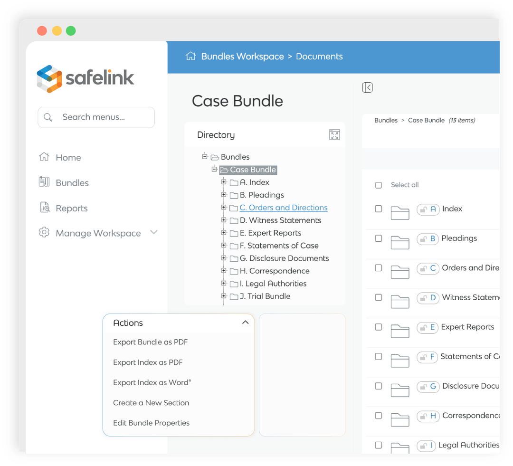Collapse the Actions panel with its chevron

pyautogui.click(x=246, y=322)
